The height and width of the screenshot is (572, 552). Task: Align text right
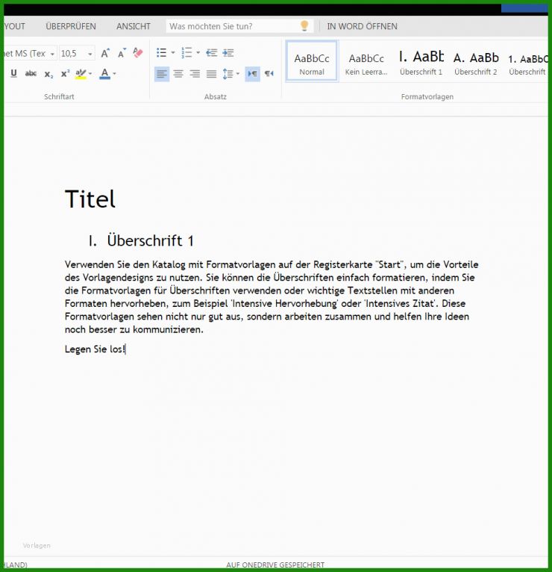(x=195, y=74)
